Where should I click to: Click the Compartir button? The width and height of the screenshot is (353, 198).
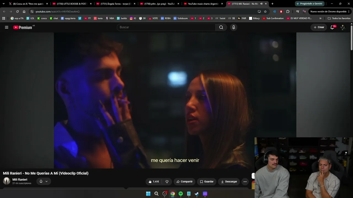pyautogui.click(x=184, y=182)
